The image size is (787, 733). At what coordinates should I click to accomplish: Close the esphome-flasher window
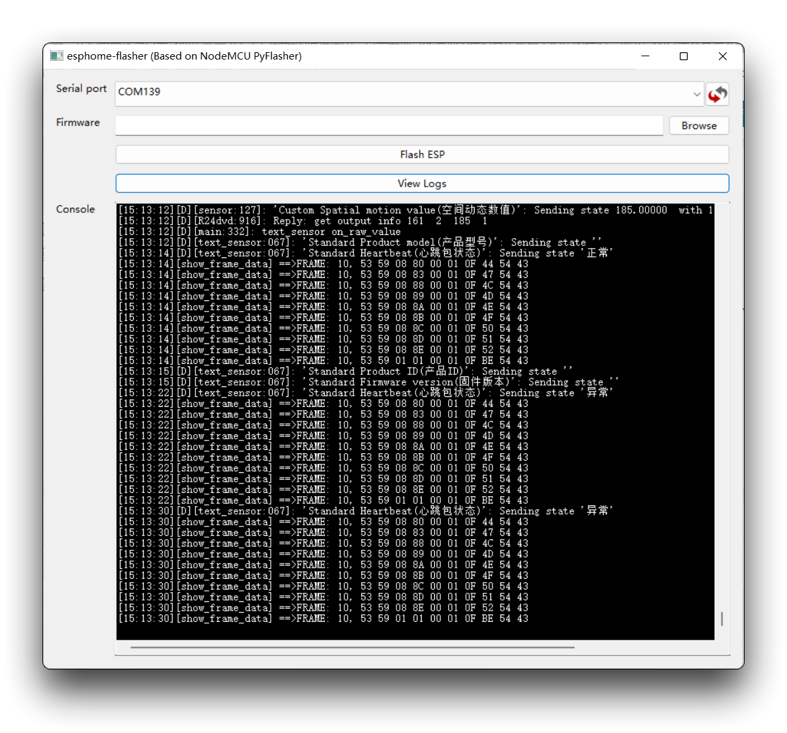(723, 56)
